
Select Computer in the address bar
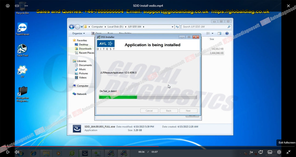[97, 27]
